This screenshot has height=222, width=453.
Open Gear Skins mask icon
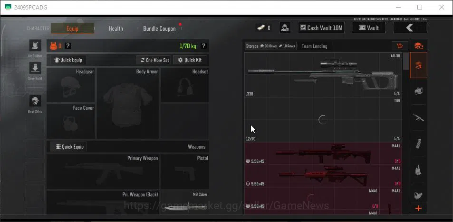[35, 101]
